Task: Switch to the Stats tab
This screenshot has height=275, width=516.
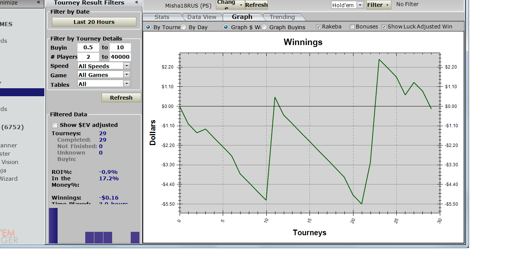Action: [162, 17]
